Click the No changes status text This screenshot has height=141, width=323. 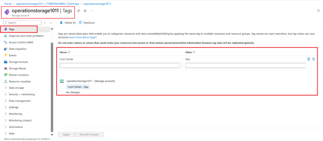[73, 93]
